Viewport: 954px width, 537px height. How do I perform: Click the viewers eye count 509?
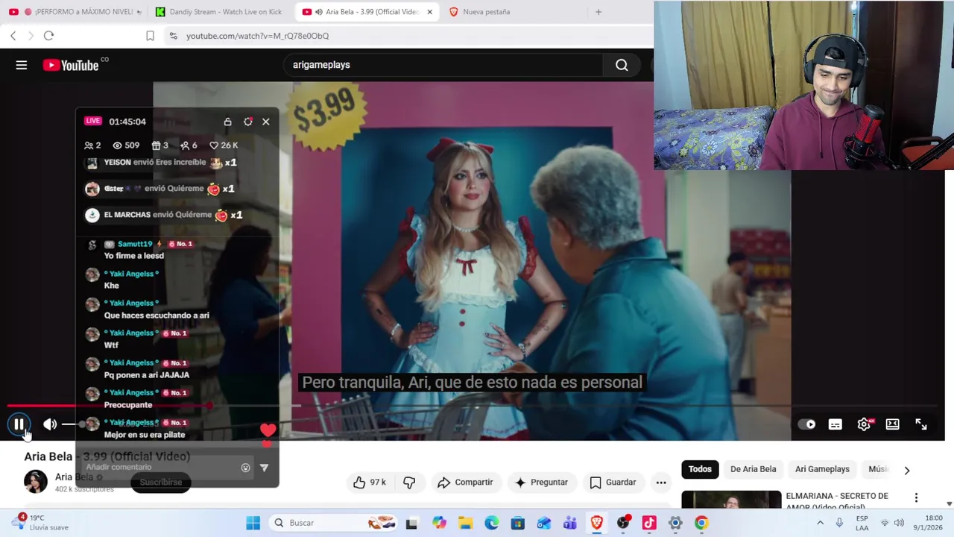tap(126, 145)
